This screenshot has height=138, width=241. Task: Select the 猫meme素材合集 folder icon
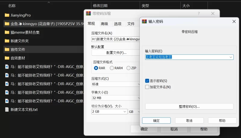pos(7,32)
